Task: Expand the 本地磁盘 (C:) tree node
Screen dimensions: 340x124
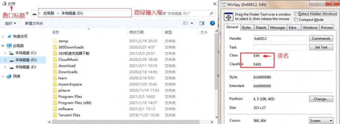Action: (x=5, y=53)
